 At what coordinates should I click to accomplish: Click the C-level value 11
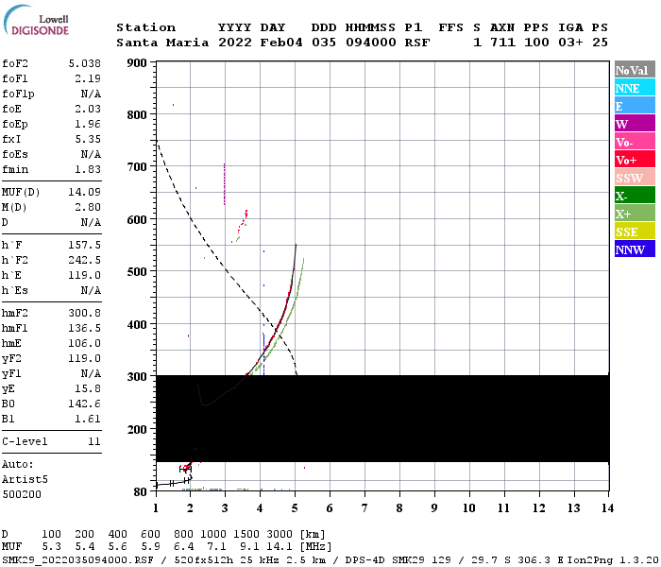(94, 441)
